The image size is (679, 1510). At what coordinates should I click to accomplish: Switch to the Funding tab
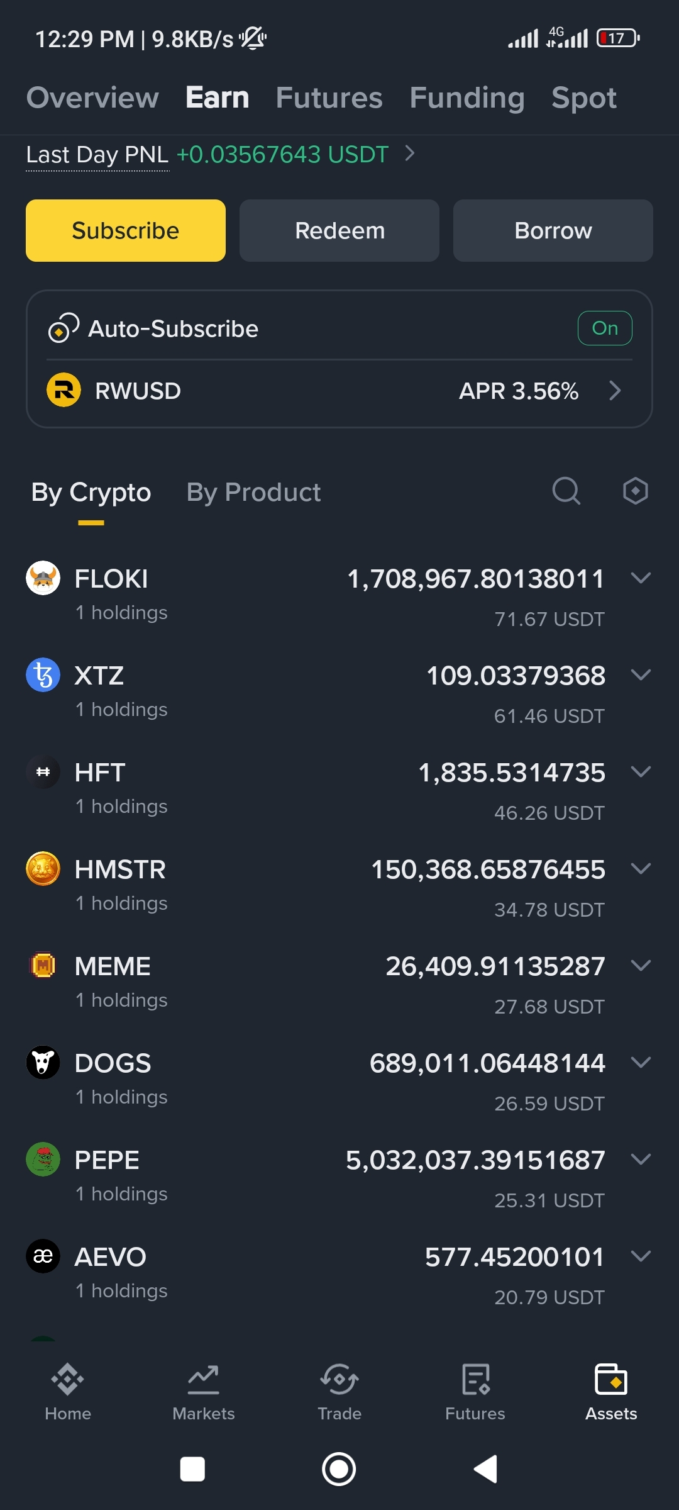click(x=467, y=98)
